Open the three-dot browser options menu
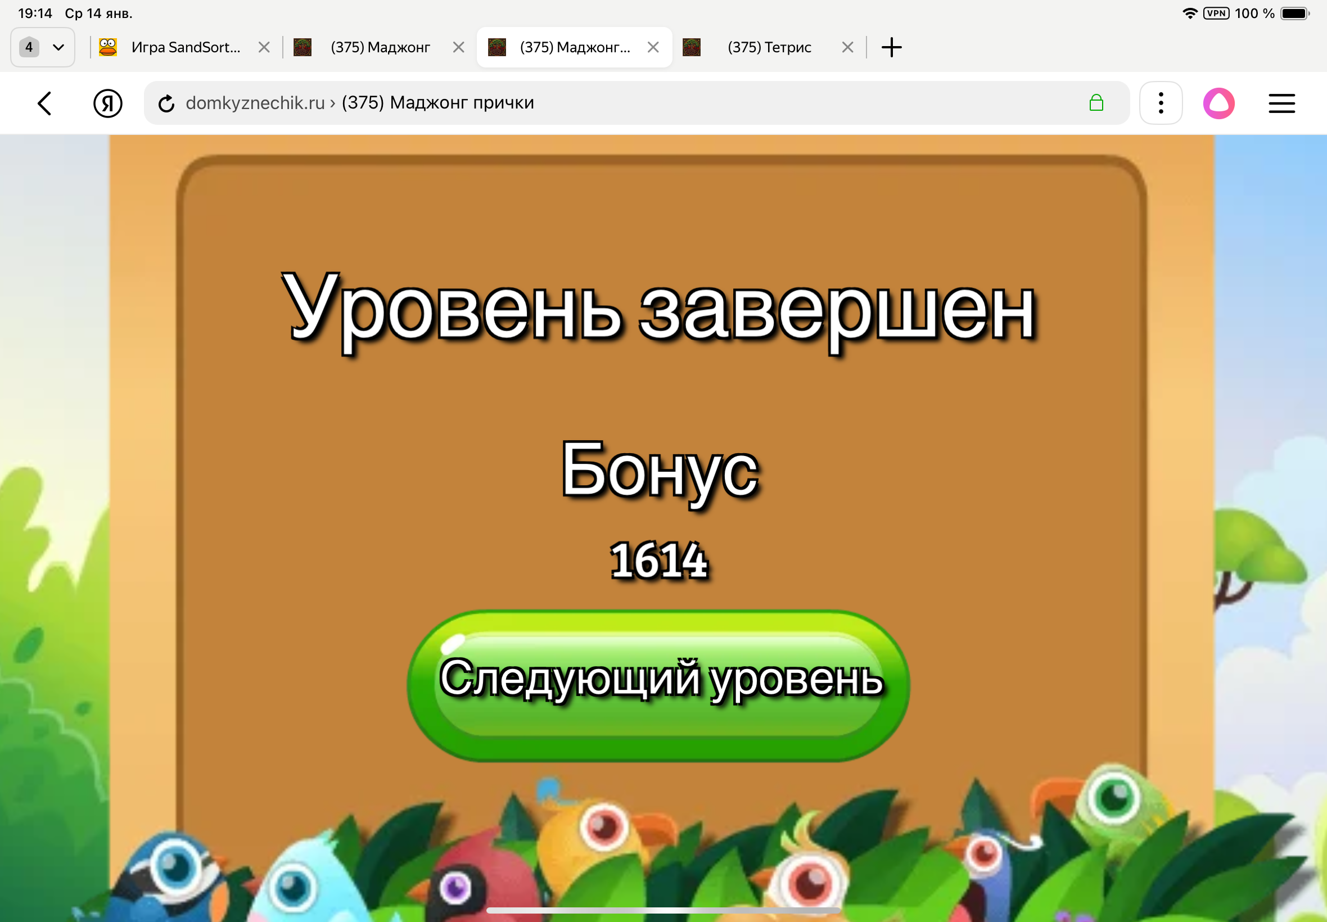1327x922 pixels. pos(1160,103)
